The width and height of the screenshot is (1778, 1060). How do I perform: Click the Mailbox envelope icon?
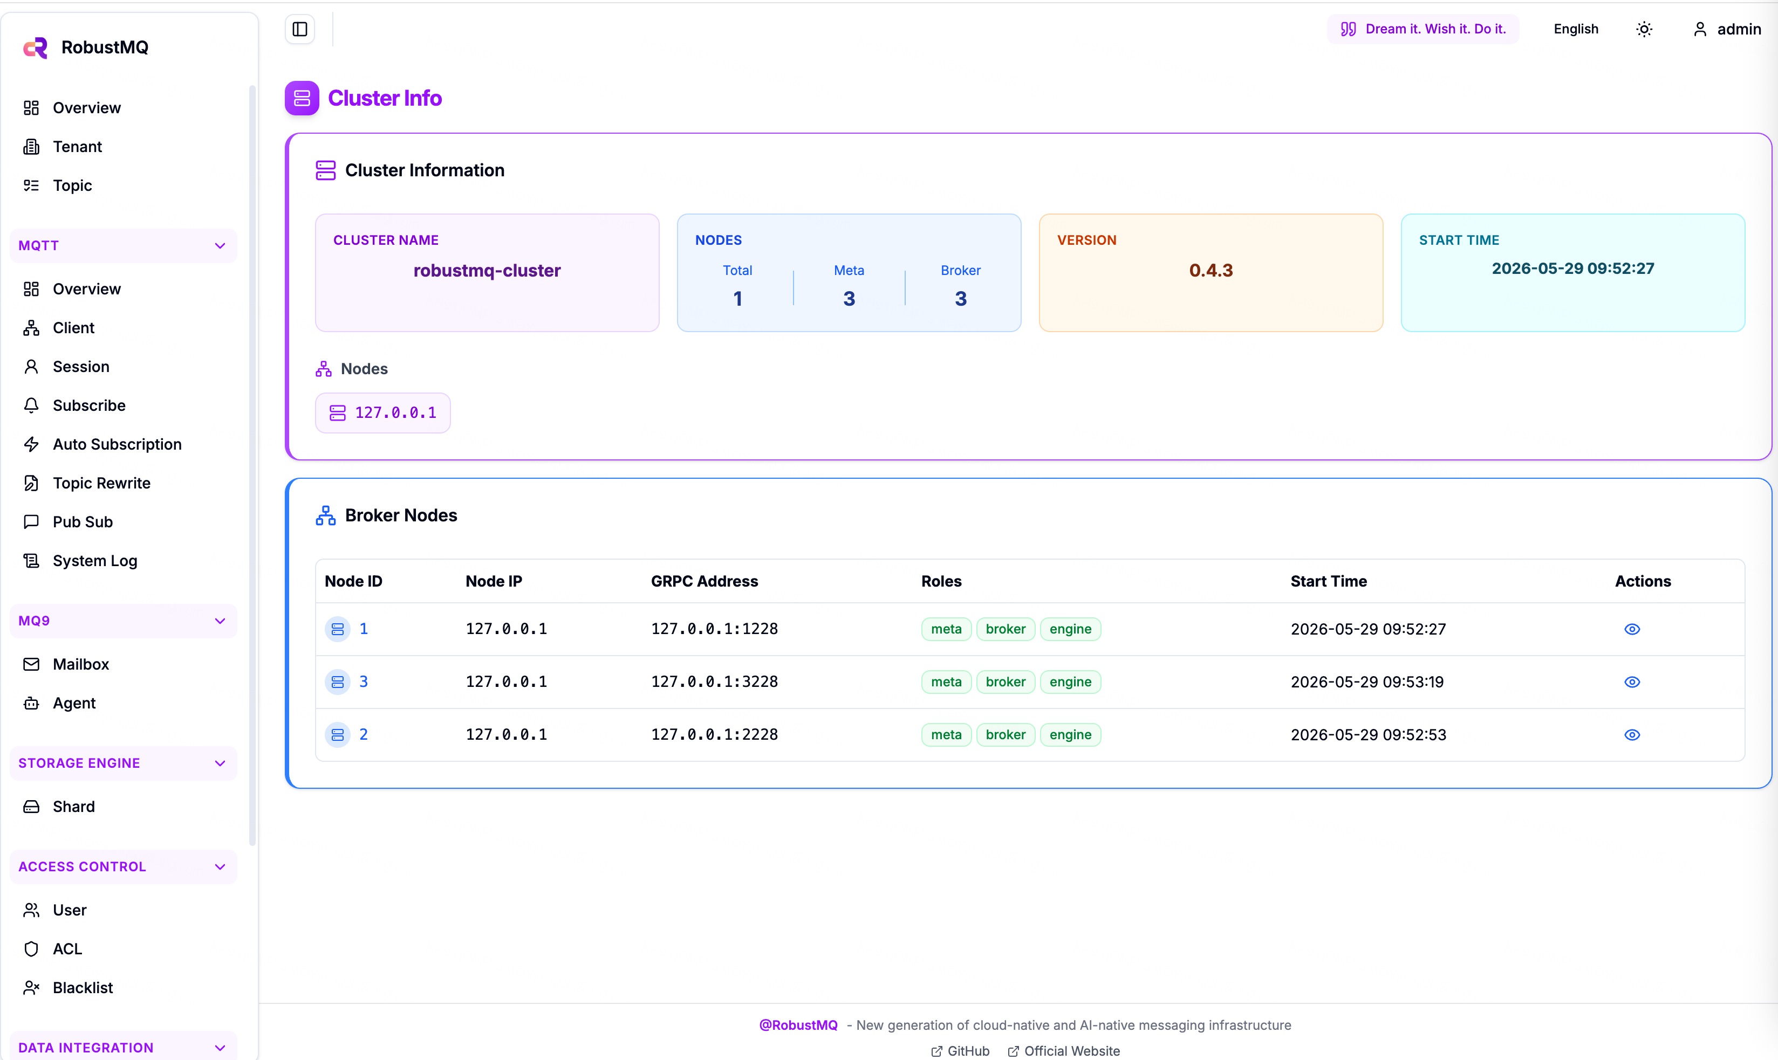pyautogui.click(x=31, y=664)
